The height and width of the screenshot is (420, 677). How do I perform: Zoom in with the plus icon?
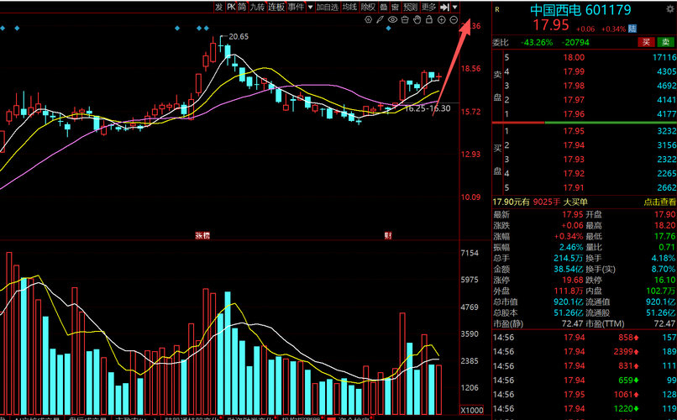tap(441, 19)
